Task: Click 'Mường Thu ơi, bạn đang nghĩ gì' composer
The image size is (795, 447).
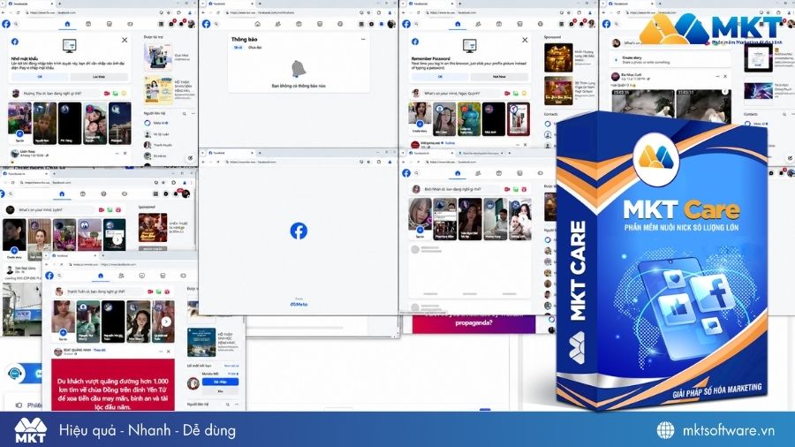Action: coord(61,94)
